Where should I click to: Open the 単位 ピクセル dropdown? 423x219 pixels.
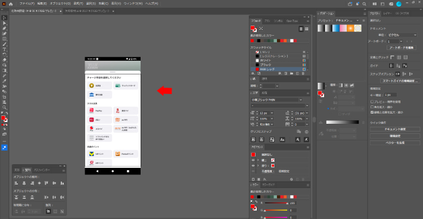(x=402, y=35)
